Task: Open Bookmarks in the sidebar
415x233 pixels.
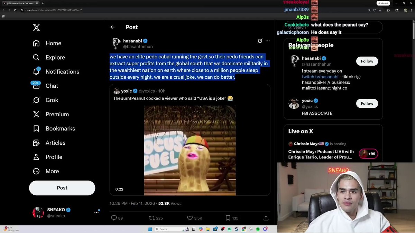Action: (54, 128)
